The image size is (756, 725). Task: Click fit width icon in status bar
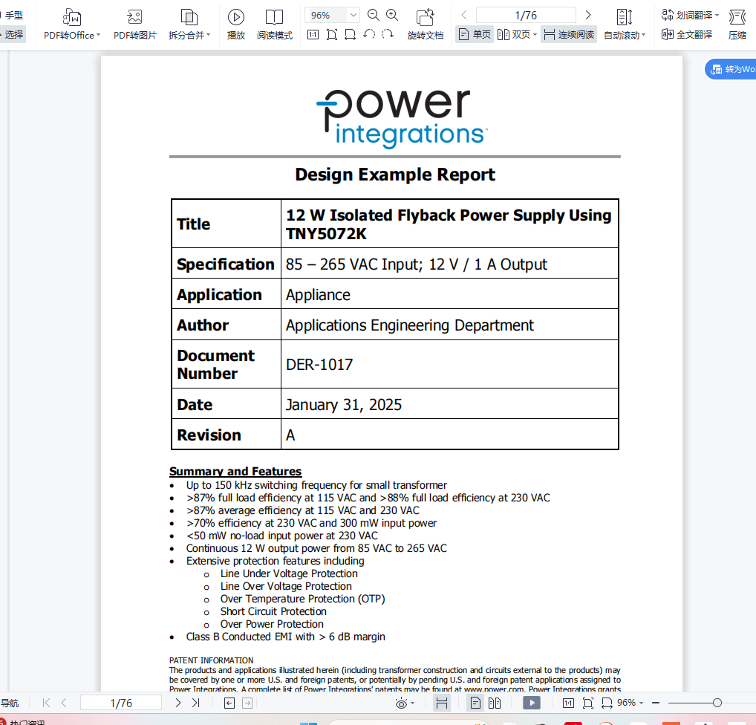(607, 703)
